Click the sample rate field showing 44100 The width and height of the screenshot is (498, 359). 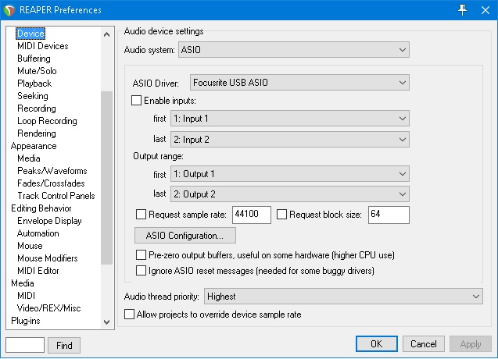pos(252,215)
